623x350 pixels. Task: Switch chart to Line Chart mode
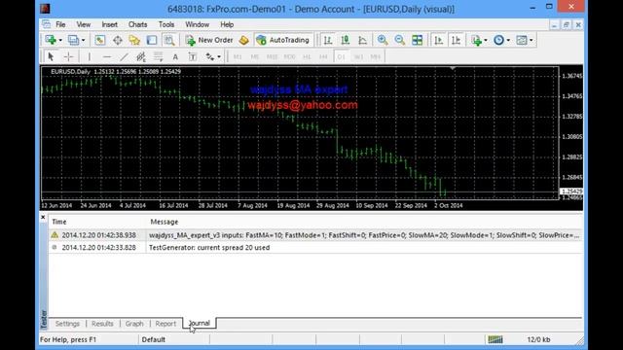(x=362, y=40)
